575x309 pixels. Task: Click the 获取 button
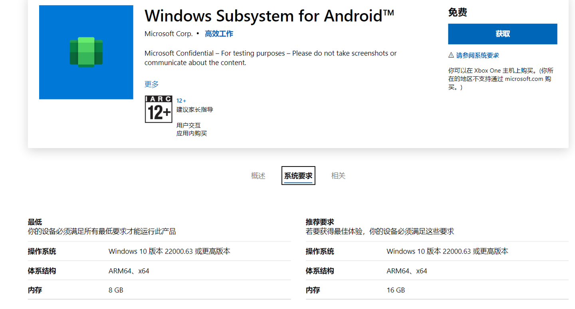click(502, 34)
